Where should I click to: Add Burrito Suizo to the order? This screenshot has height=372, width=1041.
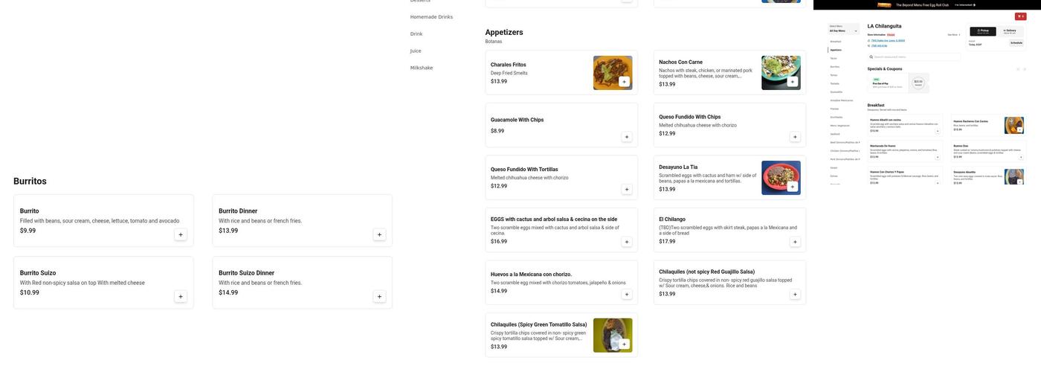[x=180, y=297]
